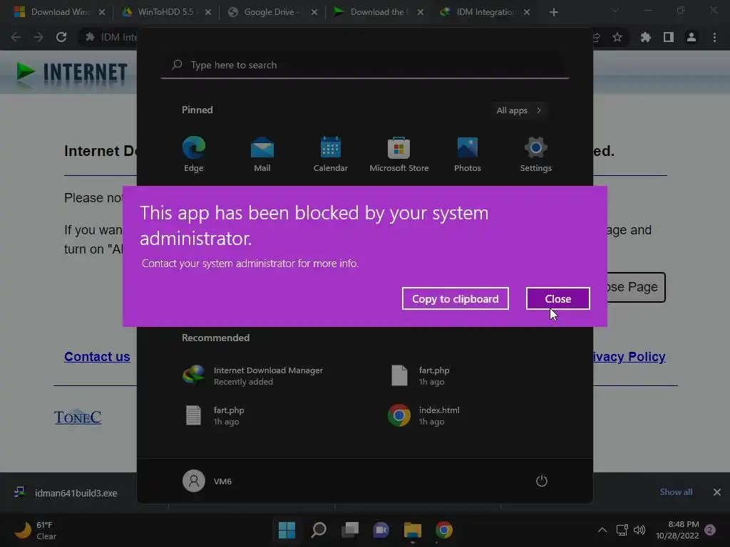Open the Photos pinned app
Screen dimensions: 730x547
click(468, 155)
